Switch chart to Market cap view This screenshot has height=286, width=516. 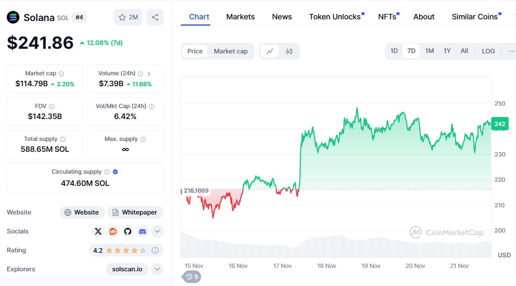click(231, 51)
